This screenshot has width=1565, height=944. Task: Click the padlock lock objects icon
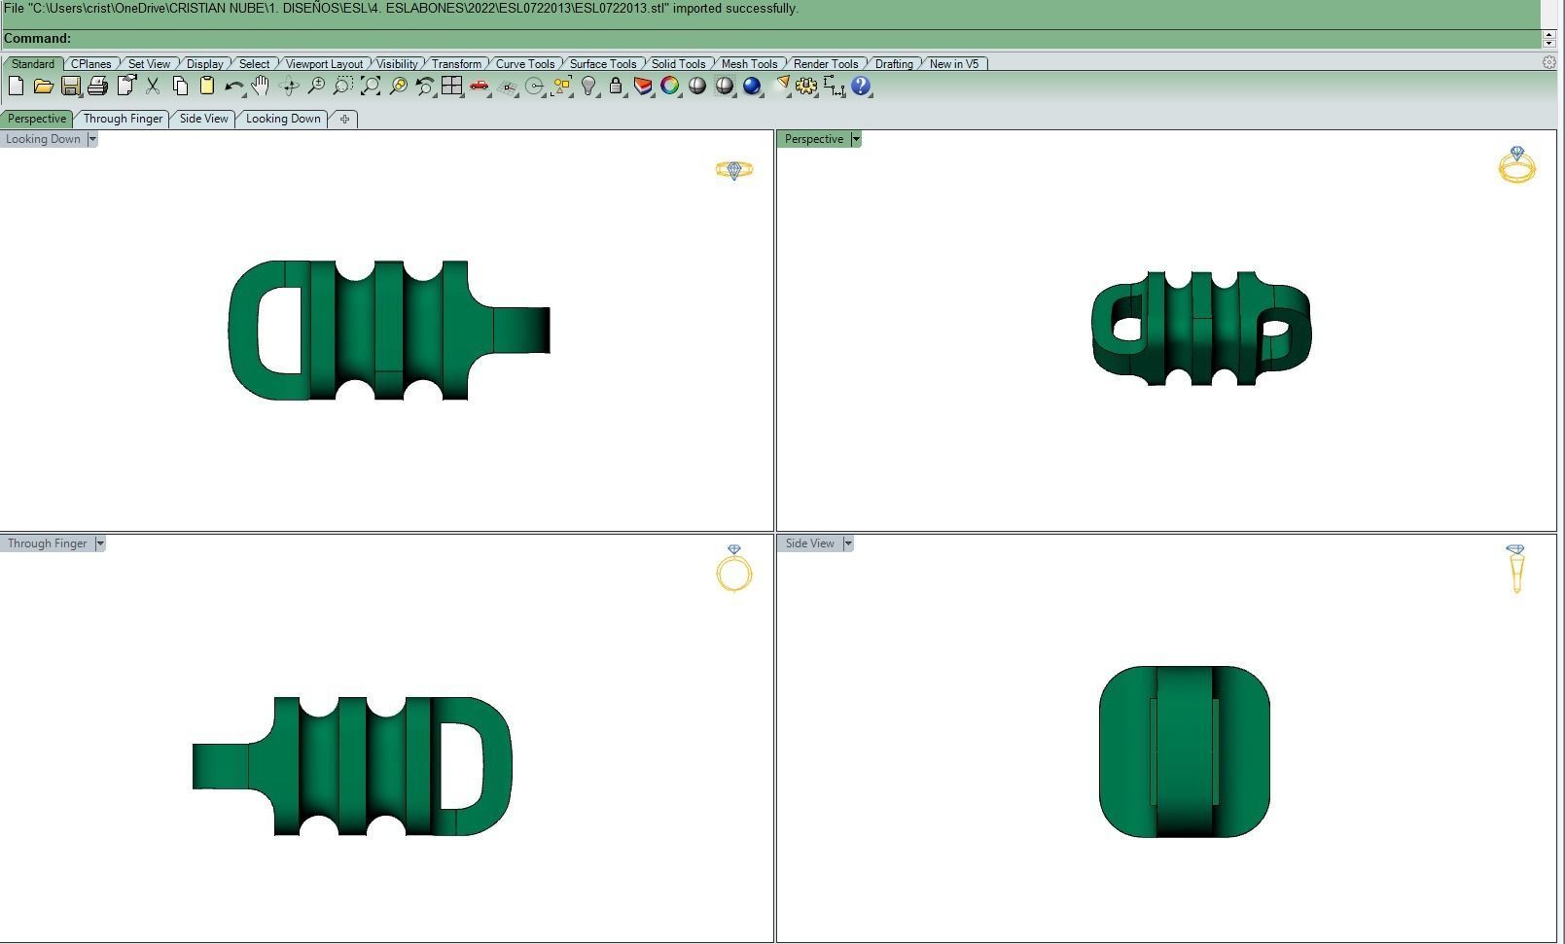coord(616,87)
